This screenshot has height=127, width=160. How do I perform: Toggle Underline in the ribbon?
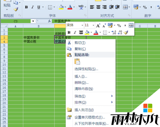[39, 7]
